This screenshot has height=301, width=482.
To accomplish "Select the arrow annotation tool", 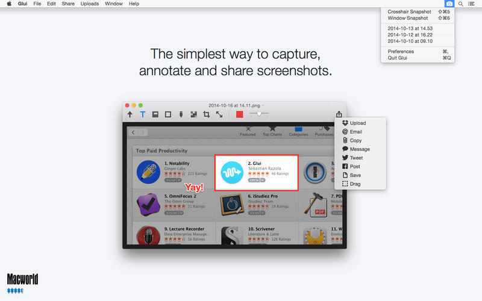I will click(x=130, y=114).
